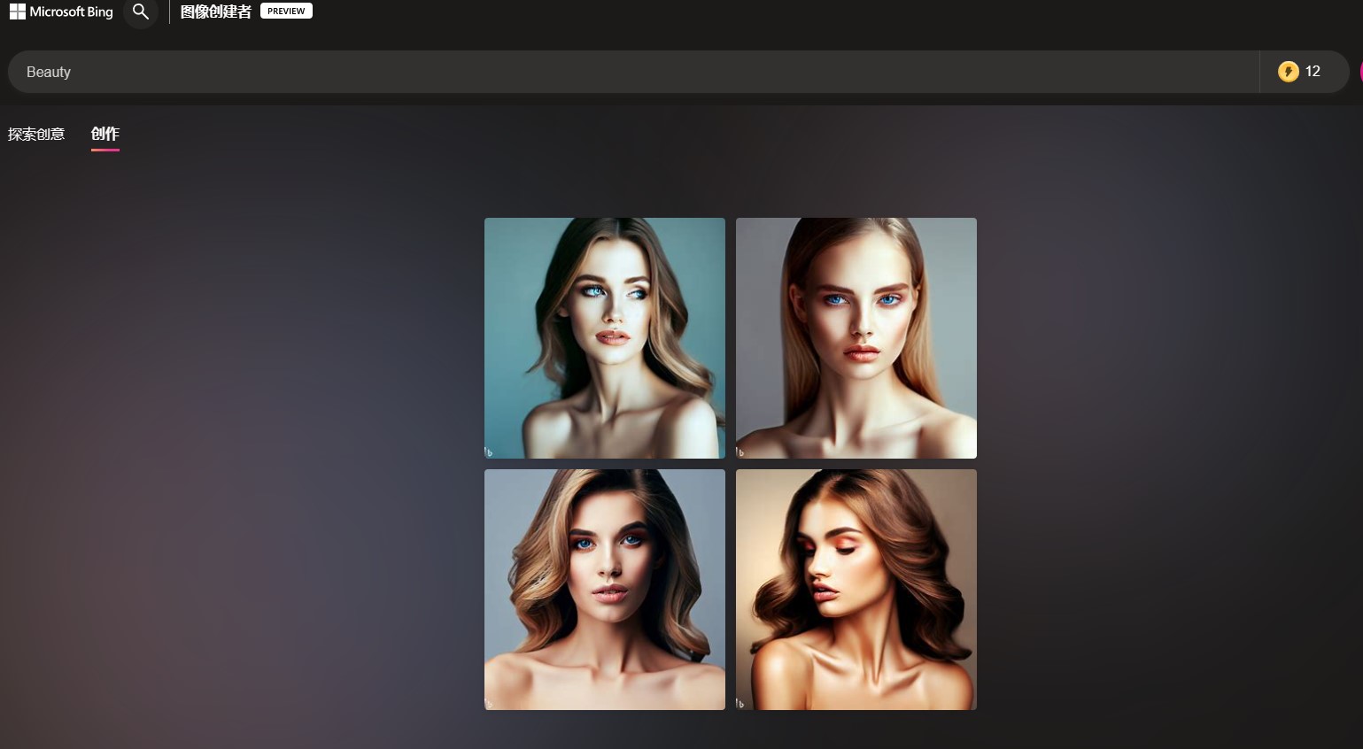Open Bing search via magnifier icon
Image resolution: width=1363 pixels, height=749 pixels.
[x=140, y=12]
